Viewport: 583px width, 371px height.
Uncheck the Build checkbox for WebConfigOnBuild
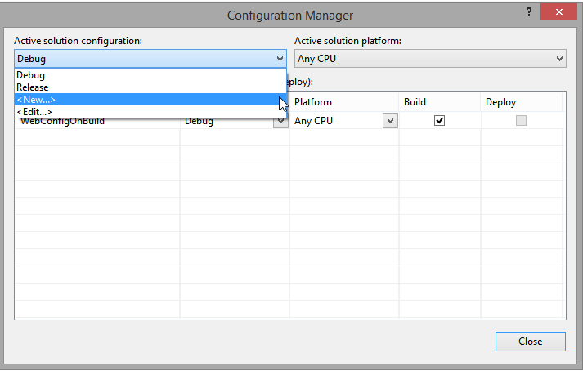click(439, 120)
